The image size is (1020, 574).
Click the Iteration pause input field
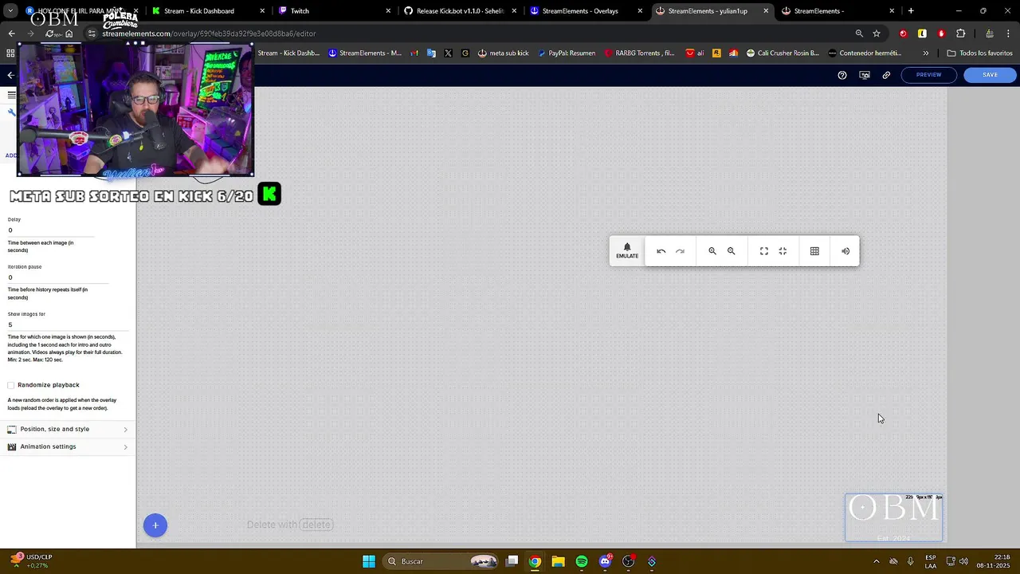[58, 277]
